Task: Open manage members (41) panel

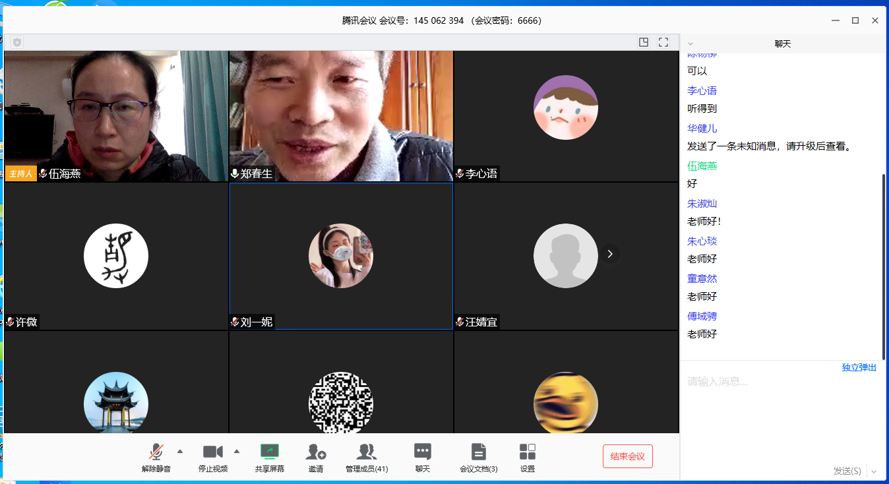Action: 367,452
